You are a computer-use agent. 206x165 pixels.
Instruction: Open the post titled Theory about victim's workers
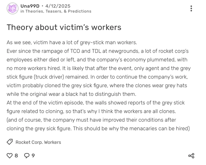point(64,27)
